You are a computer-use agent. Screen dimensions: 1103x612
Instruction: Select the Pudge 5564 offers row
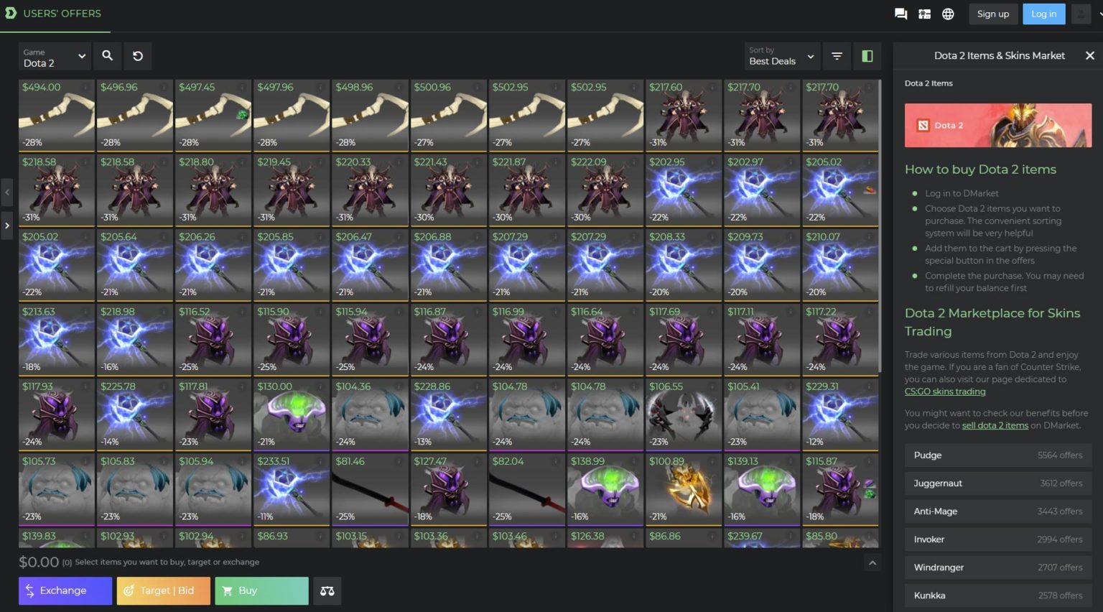998,455
